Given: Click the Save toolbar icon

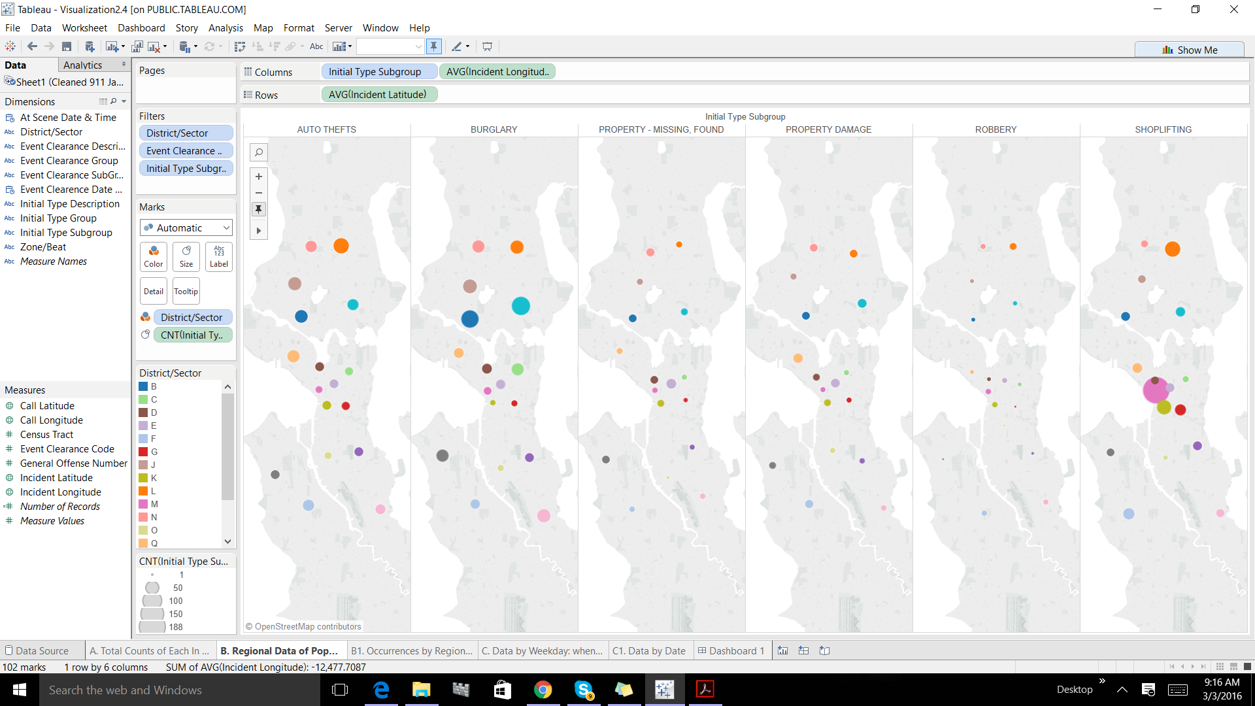Looking at the screenshot, I should tap(67, 46).
